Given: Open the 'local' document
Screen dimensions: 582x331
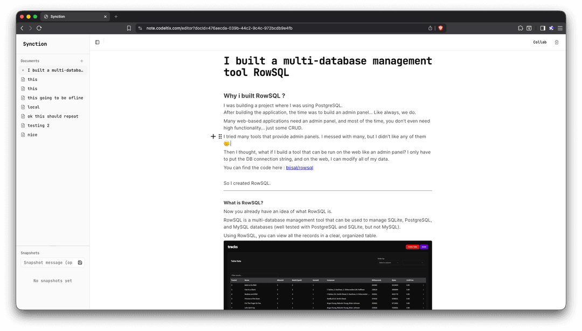Looking at the screenshot, I should click(x=53, y=107).
